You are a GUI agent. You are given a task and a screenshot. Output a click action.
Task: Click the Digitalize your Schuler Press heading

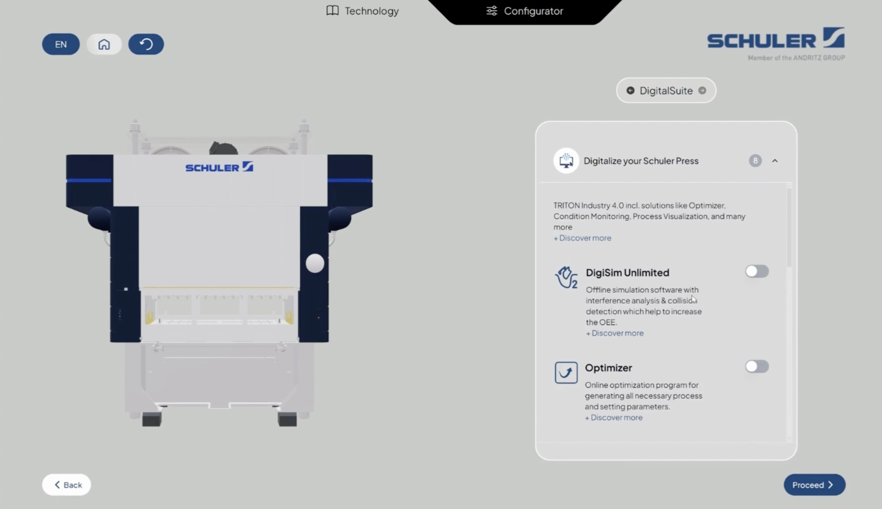point(641,161)
